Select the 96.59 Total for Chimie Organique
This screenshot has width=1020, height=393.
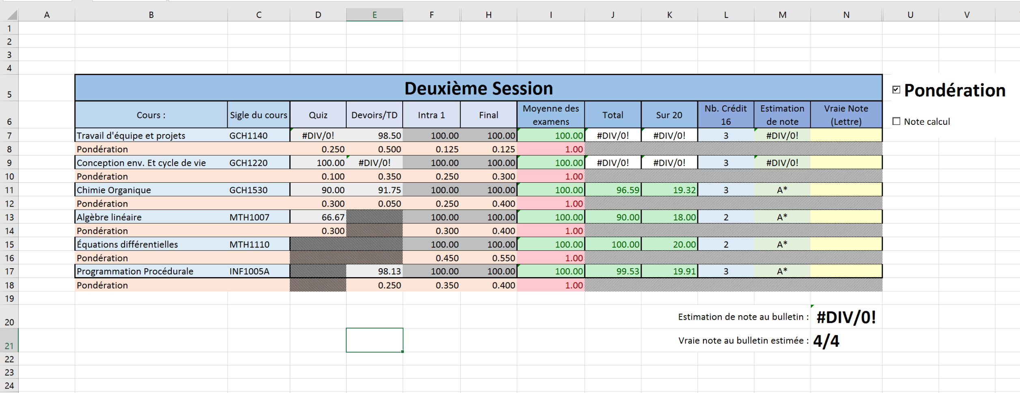click(x=613, y=190)
